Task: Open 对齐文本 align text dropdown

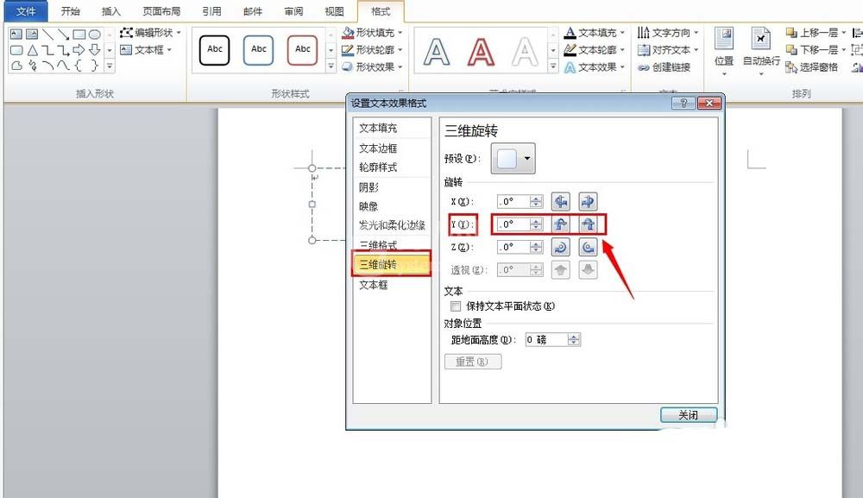Action: click(x=668, y=50)
